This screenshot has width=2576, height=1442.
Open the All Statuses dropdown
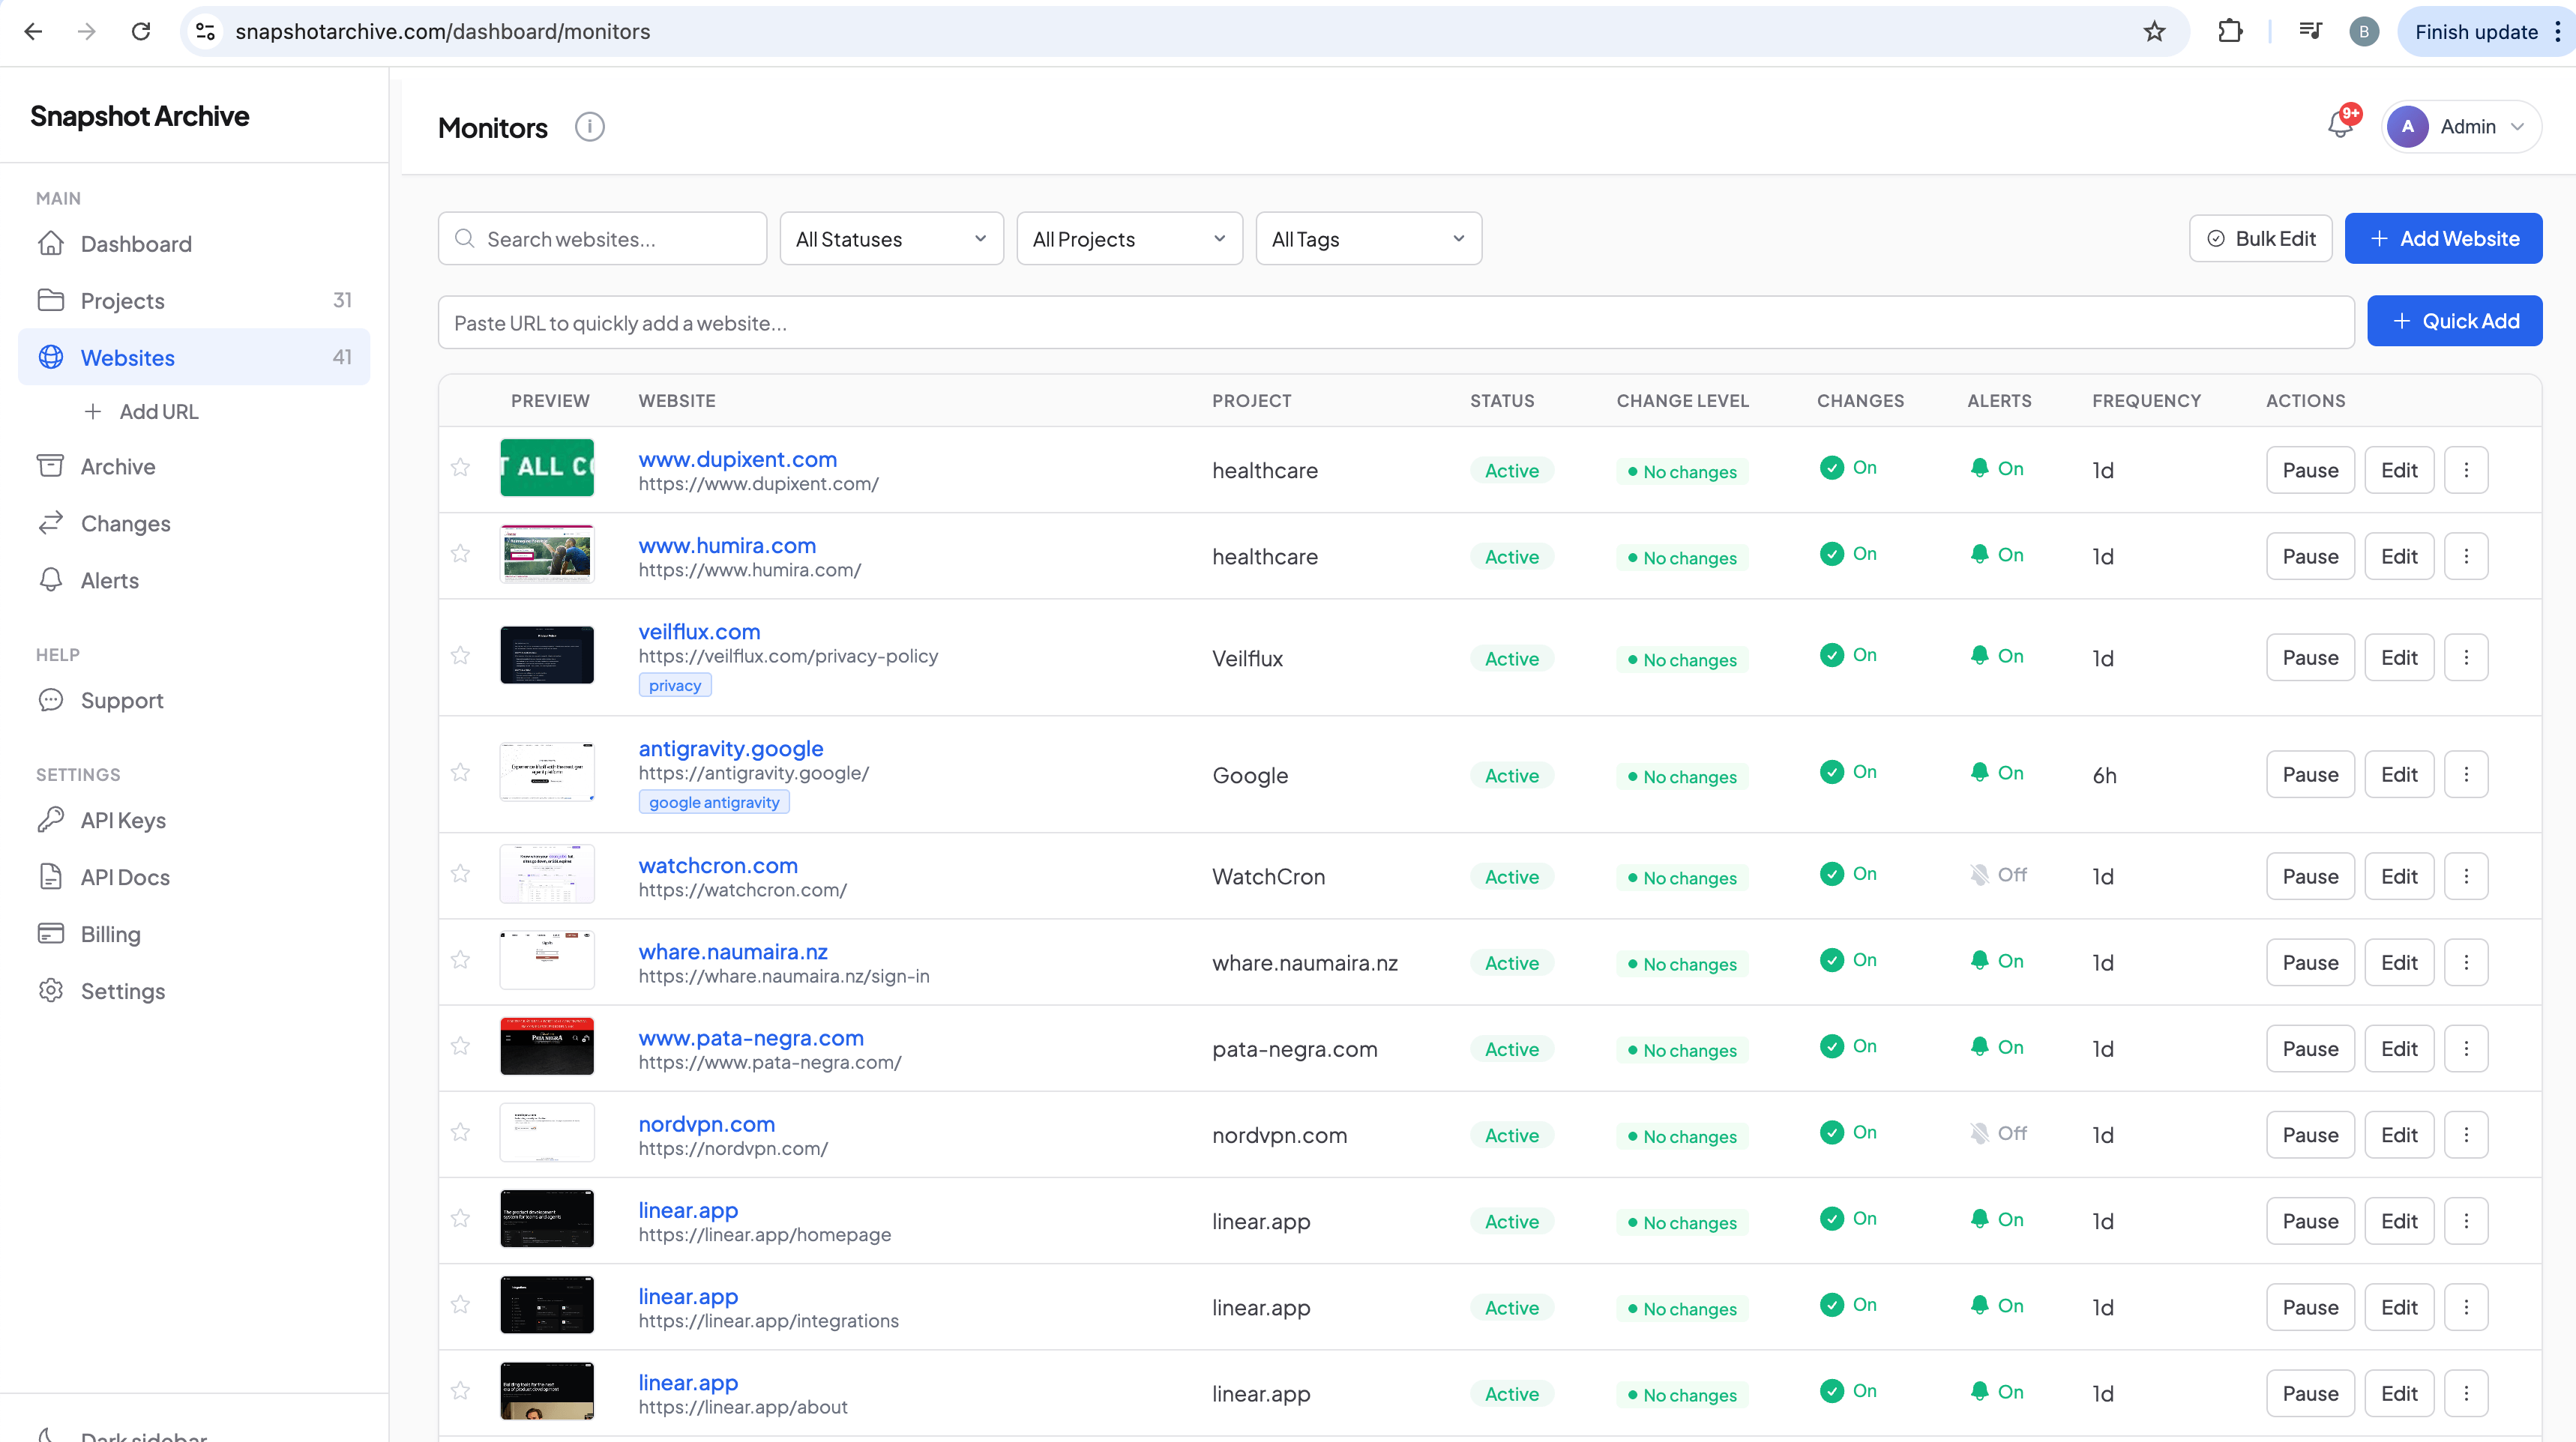(x=891, y=239)
